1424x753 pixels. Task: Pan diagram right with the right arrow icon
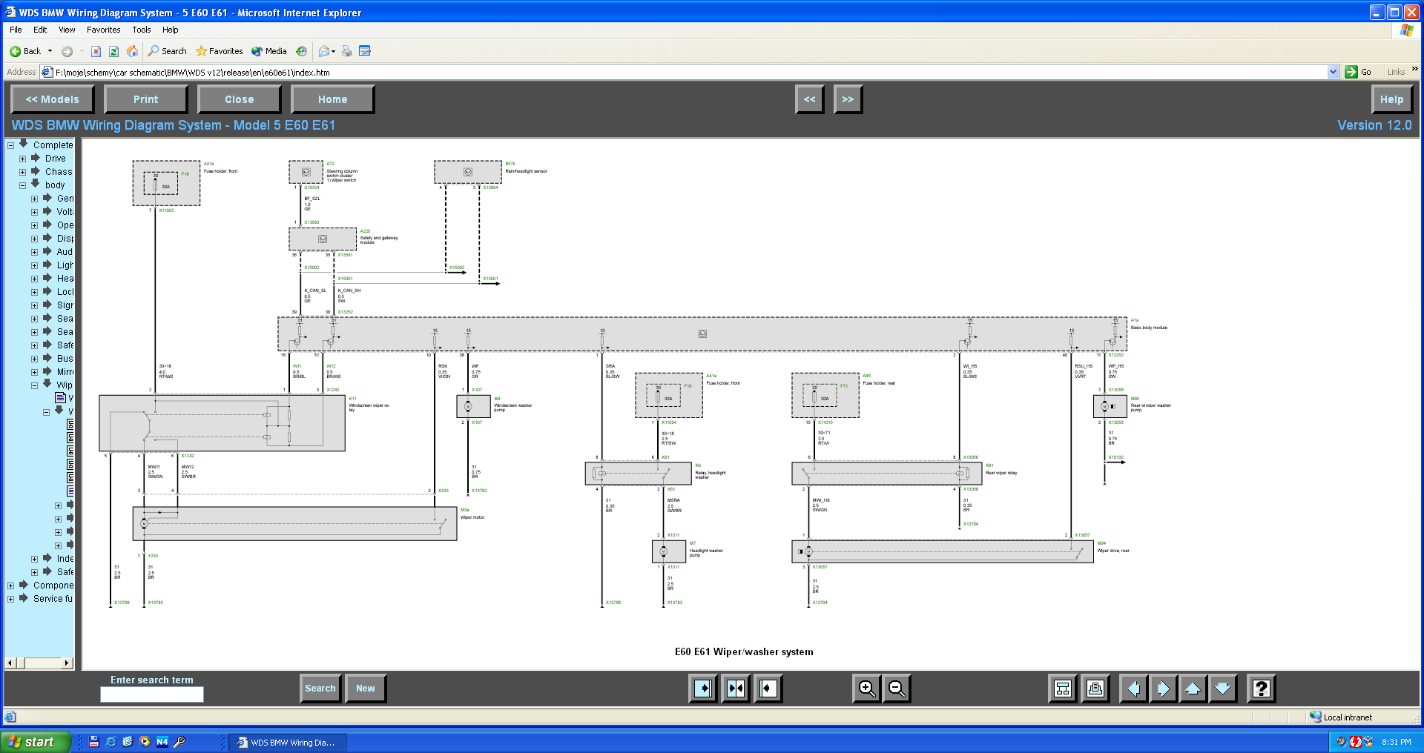pyautogui.click(x=1163, y=689)
